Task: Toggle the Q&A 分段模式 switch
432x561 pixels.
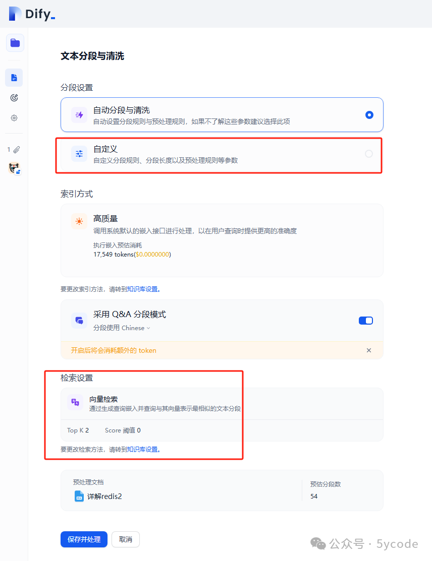Action: point(366,321)
